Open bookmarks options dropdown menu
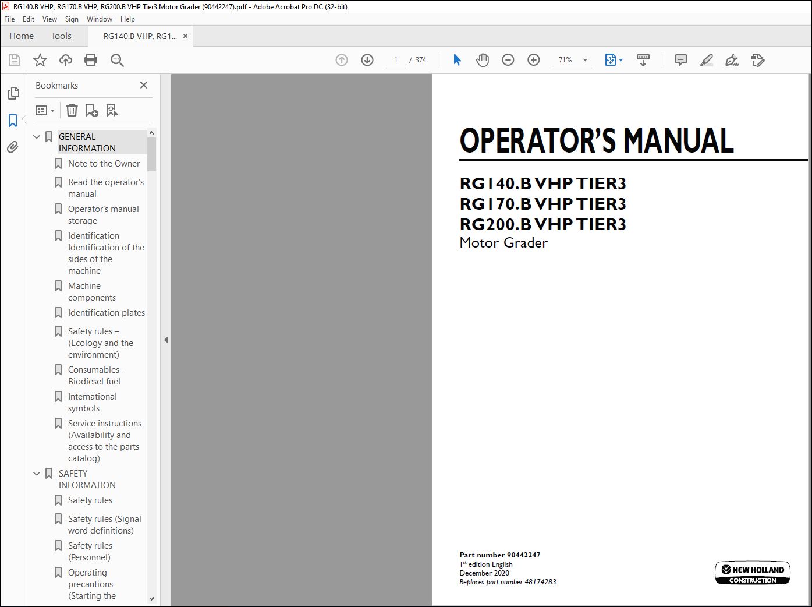This screenshot has width=812, height=607. pyautogui.click(x=45, y=110)
